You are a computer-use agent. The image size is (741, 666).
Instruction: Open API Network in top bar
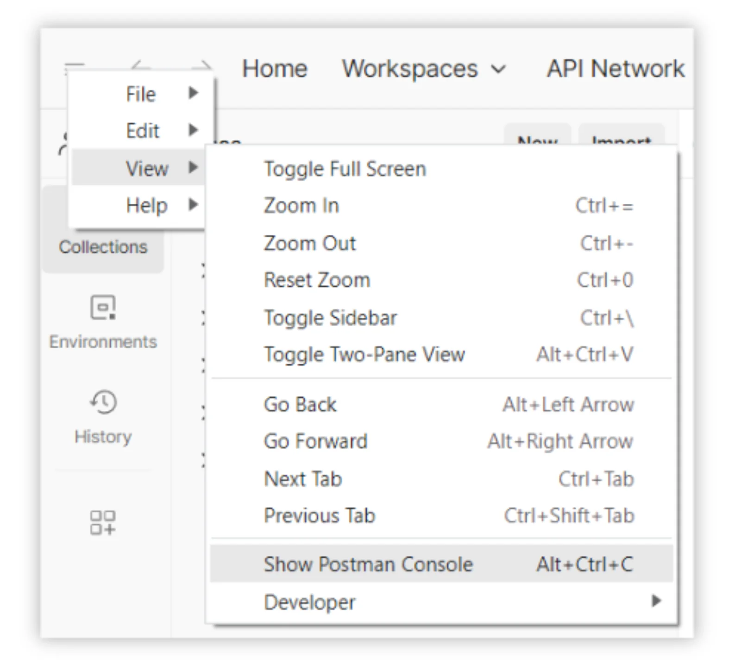pyautogui.click(x=615, y=69)
